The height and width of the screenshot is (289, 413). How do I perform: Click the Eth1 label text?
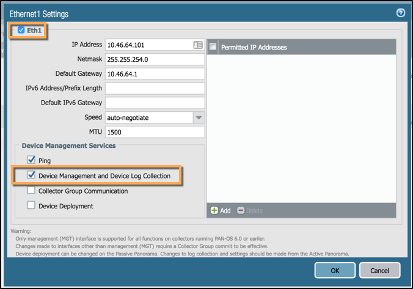tap(34, 31)
